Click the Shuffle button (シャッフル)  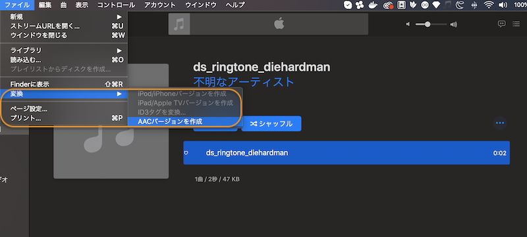click(x=271, y=123)
